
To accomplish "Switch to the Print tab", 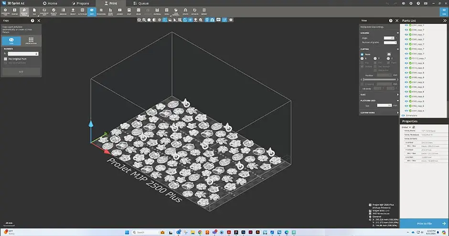I will point(111,3).
